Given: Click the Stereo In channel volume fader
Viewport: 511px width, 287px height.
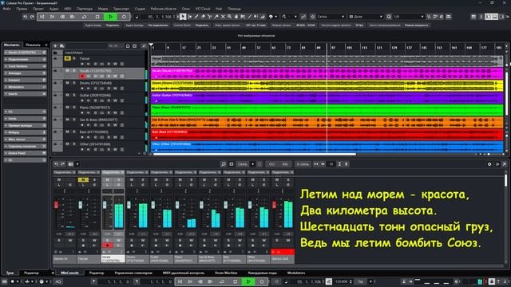Looking at the screenshot, I should [x=56, y=205].
